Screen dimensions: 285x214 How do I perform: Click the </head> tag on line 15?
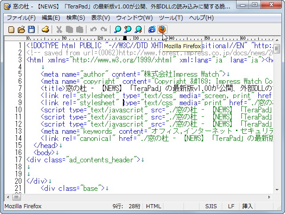(x=46, y=145)
